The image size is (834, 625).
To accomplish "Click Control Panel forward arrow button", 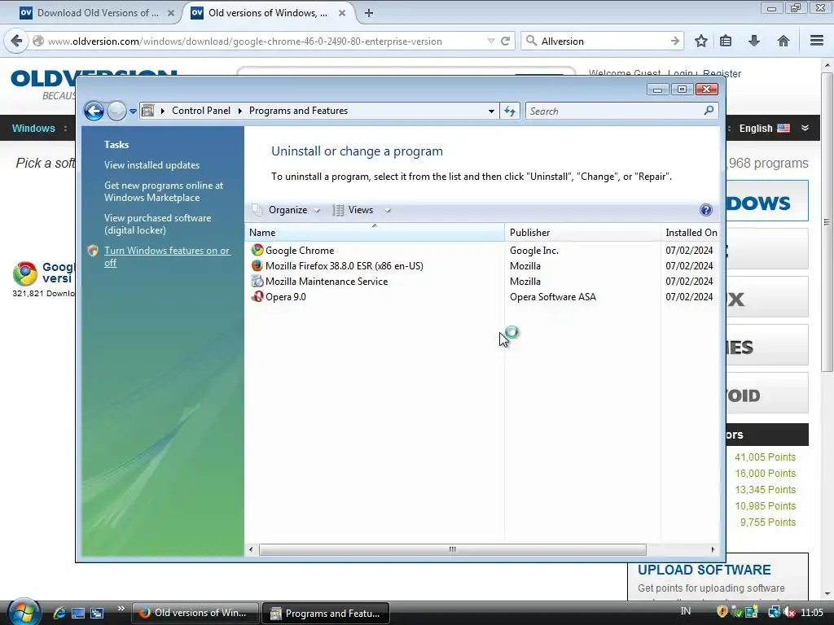I will [116, 111].
